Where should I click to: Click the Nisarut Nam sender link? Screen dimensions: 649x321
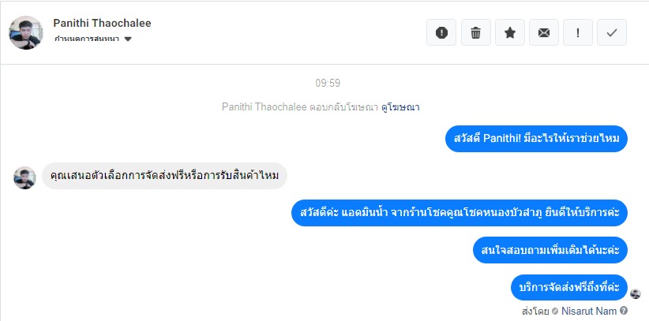click(589, 311)
